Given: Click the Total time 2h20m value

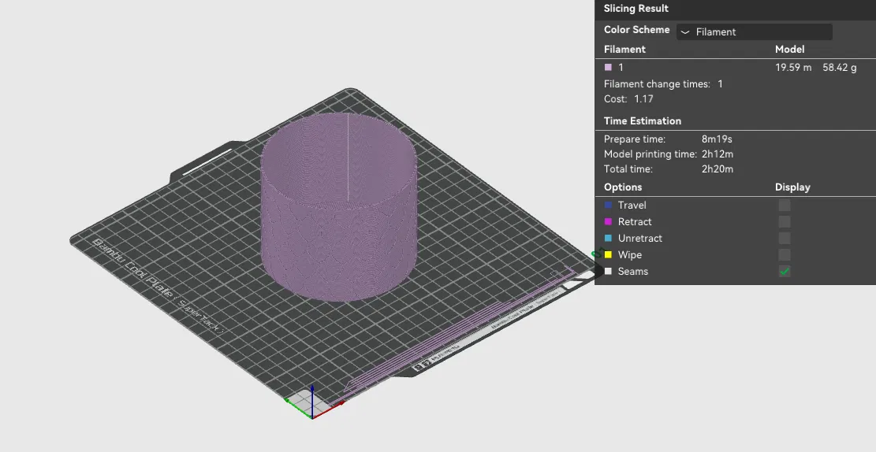Looking at the screenshot, I should point(718,169).
